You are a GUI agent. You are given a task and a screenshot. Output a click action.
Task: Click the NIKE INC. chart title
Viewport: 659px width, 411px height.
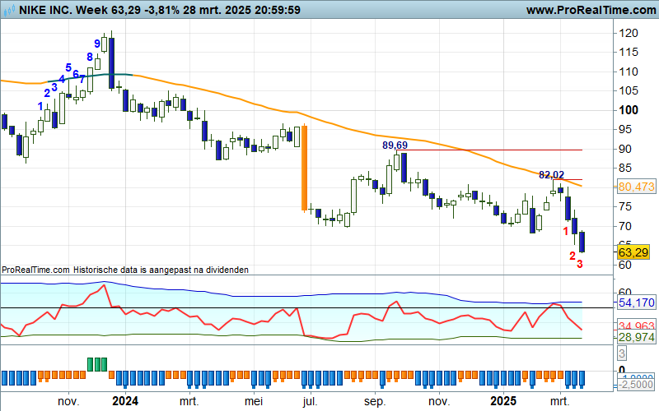(x=37, y=11)
